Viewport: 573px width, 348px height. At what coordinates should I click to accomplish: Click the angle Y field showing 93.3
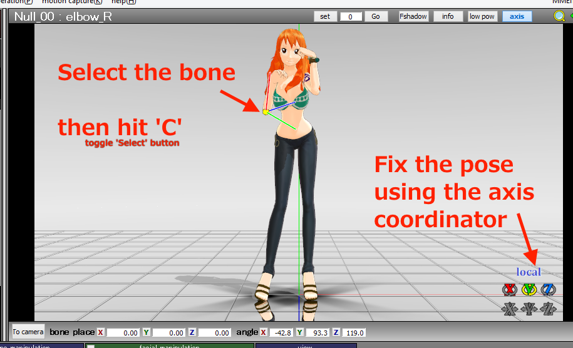coord(317,332)
